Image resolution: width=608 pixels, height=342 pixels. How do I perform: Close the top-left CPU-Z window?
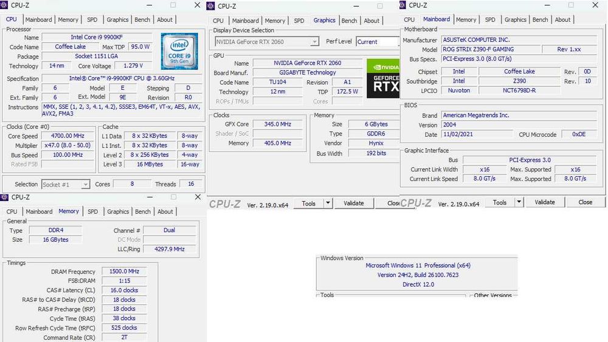(x=198, y=5)
